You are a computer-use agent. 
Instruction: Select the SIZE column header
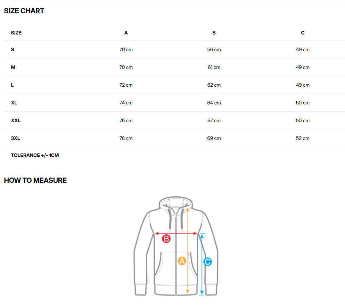click(16, 33)
